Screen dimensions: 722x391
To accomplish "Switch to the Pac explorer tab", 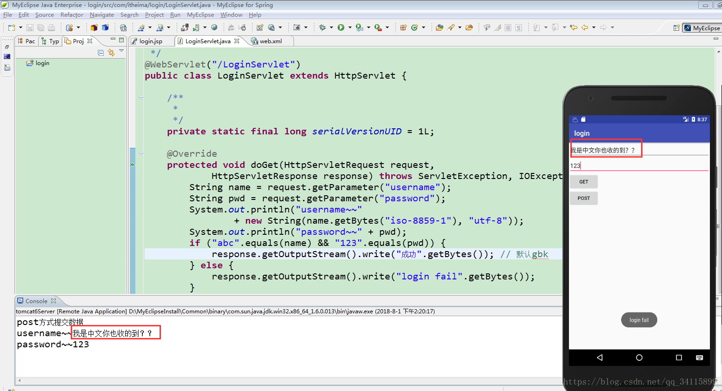I will coord(27,41).
